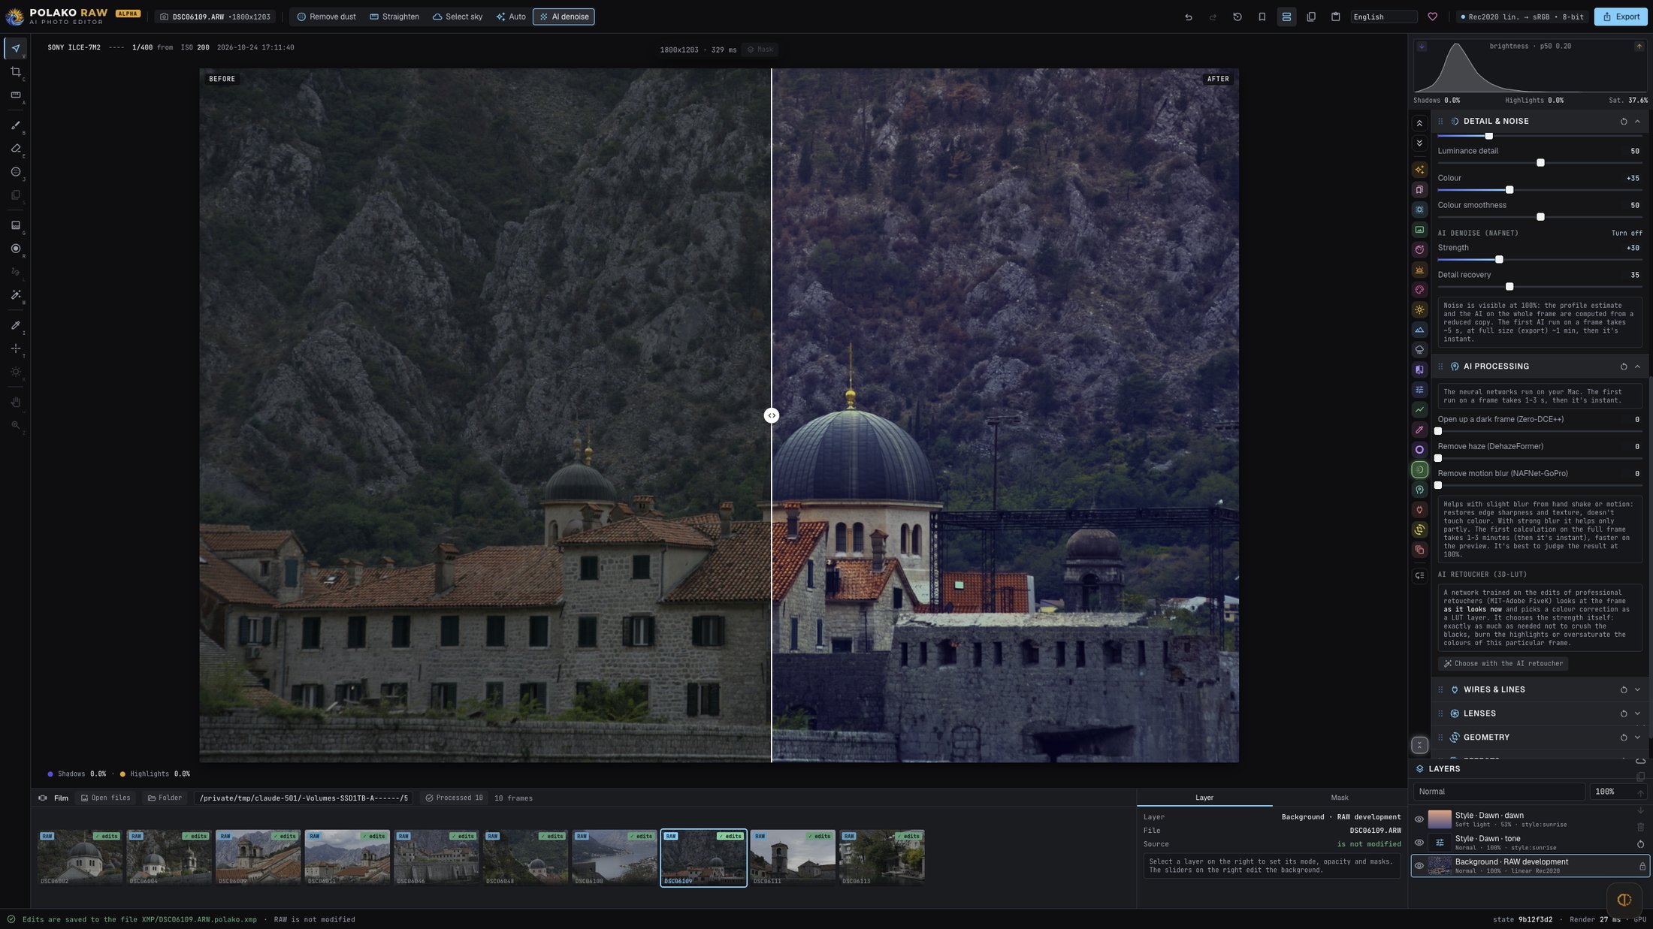Select the Hand pan tool

pos(15,403)
